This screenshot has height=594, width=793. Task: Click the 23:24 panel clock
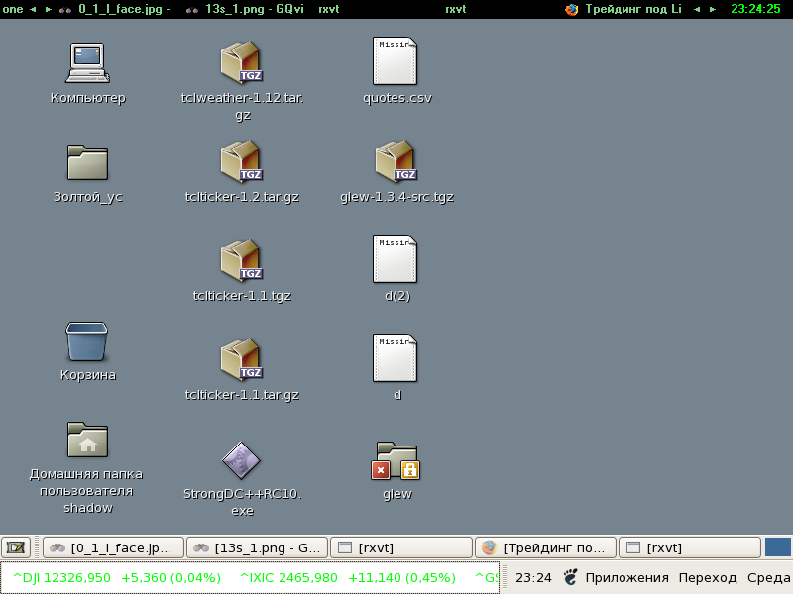coord(533,577)
